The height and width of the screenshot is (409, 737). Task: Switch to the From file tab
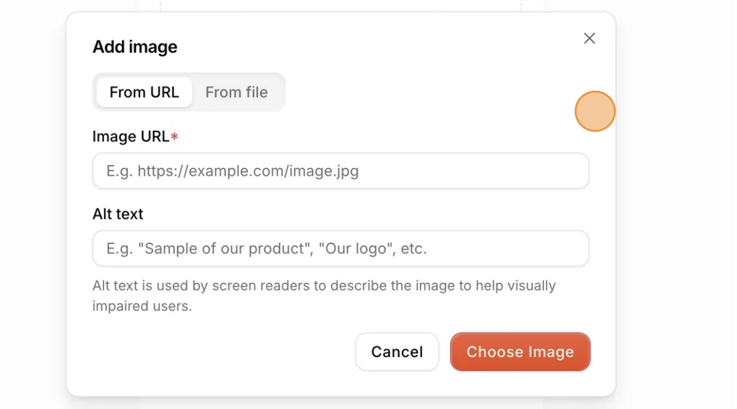[x=236, y=92]
